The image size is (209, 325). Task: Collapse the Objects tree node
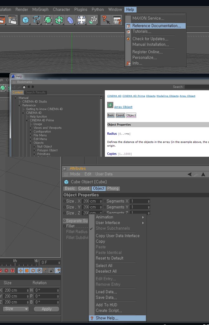30,143
